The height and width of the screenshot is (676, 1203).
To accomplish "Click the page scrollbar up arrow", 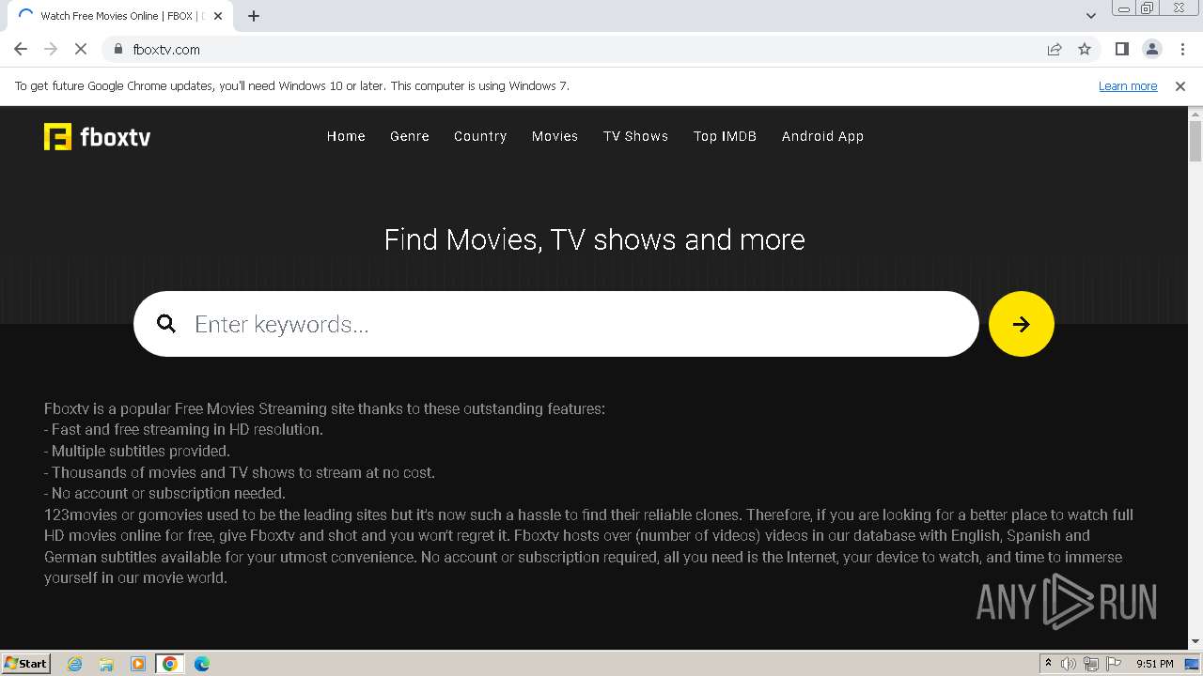I will pyautogui.click(x=1195, y=114).
